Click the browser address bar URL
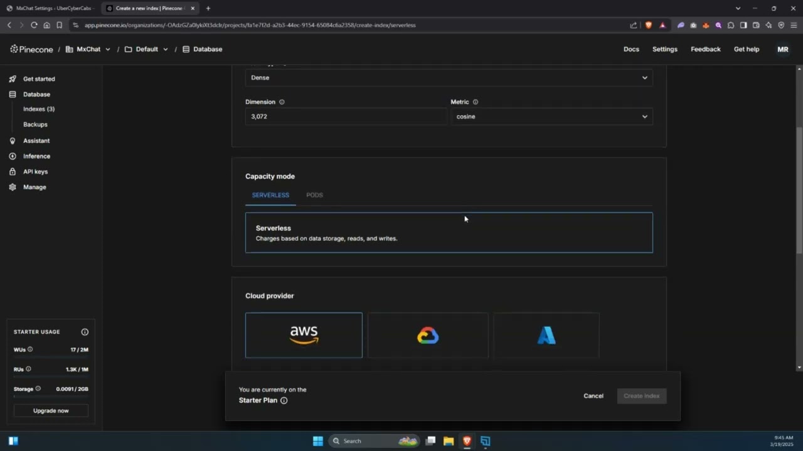Image resolution: width=803 pixels, height=451 pixels. [250, 25]
